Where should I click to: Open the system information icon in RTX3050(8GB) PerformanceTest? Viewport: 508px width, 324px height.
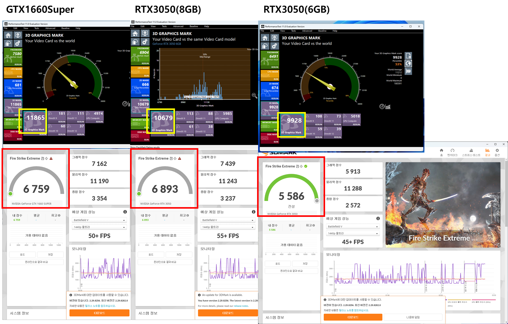[x=145, y=34]
